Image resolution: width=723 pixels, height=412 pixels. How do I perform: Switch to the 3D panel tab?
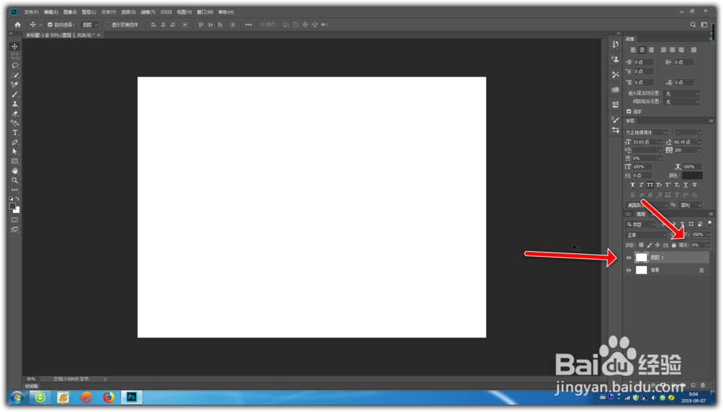(x=628, y=214)
